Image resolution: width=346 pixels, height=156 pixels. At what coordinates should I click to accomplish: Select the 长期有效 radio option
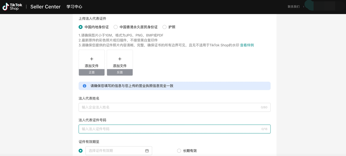click(179, 151)
